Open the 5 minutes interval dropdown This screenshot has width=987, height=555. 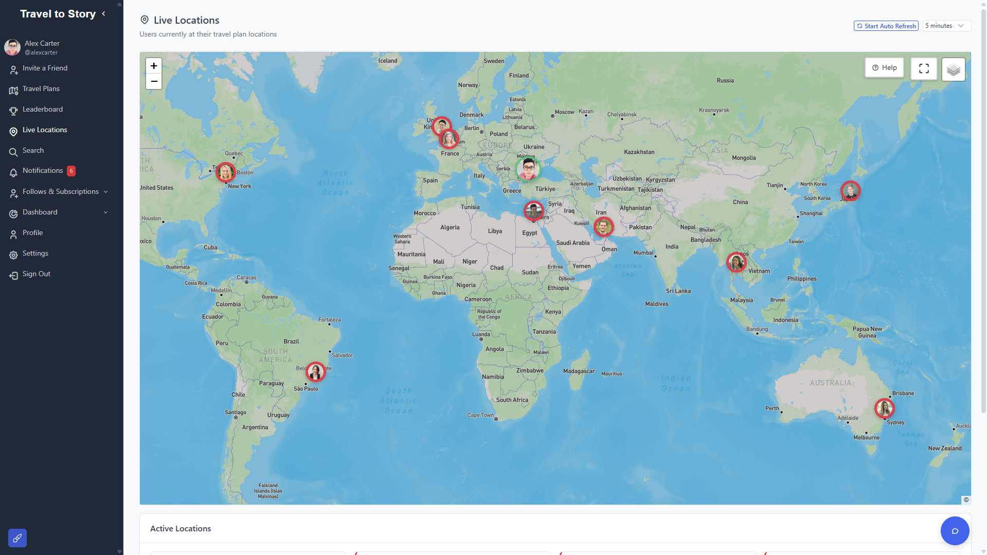pyautogui.click(x=946, y=26)
